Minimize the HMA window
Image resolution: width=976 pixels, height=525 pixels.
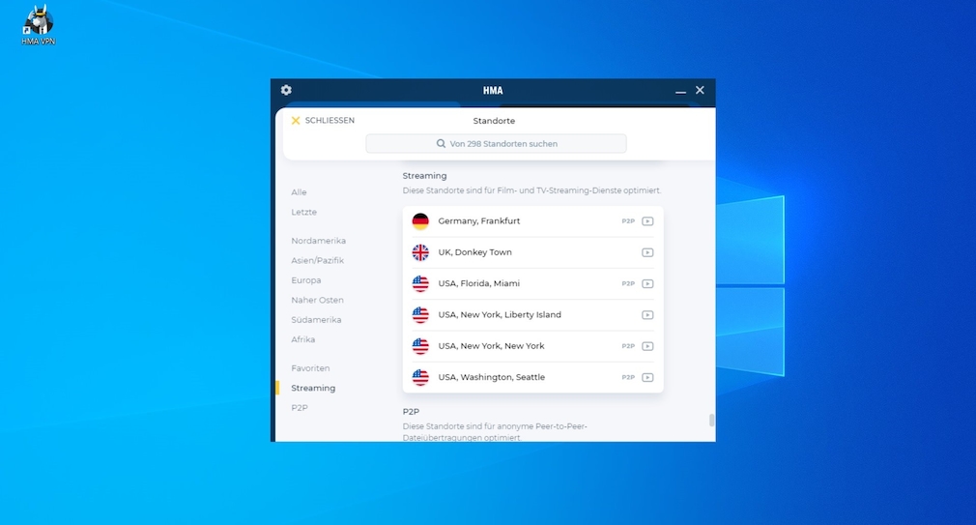coord(680,91)
